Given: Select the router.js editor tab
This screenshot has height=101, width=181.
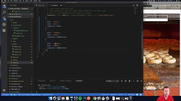Looking at the screenshot, I should (x=55, y=5).
